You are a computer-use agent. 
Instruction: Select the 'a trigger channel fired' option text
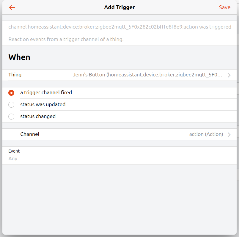click(46, 92)
